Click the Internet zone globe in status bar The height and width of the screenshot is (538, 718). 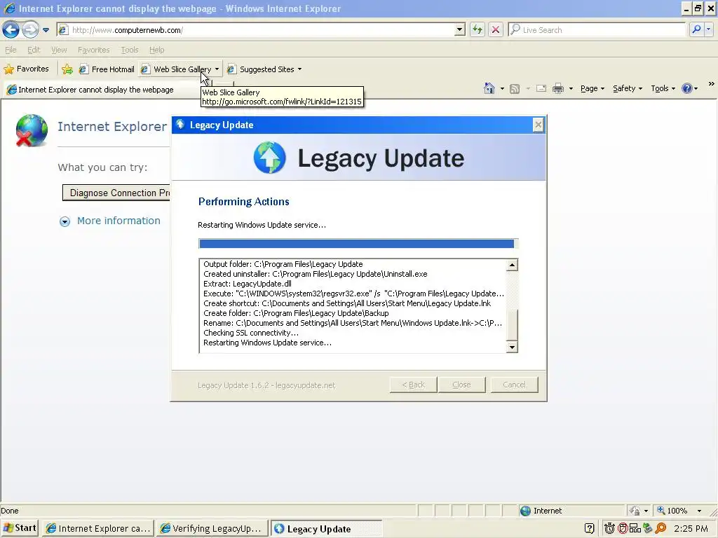click(526, 511)
